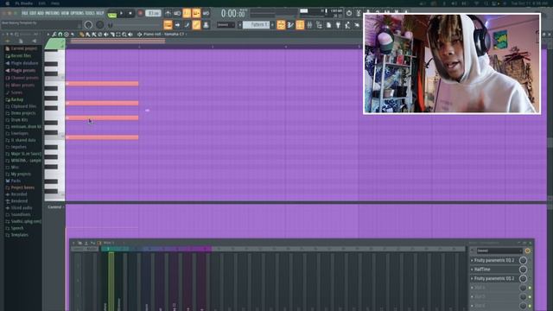Viewport: 553px width, 311px height.
Task: Open the first Fruity parametric EQ 2 plugin
Action: [493, 260]
